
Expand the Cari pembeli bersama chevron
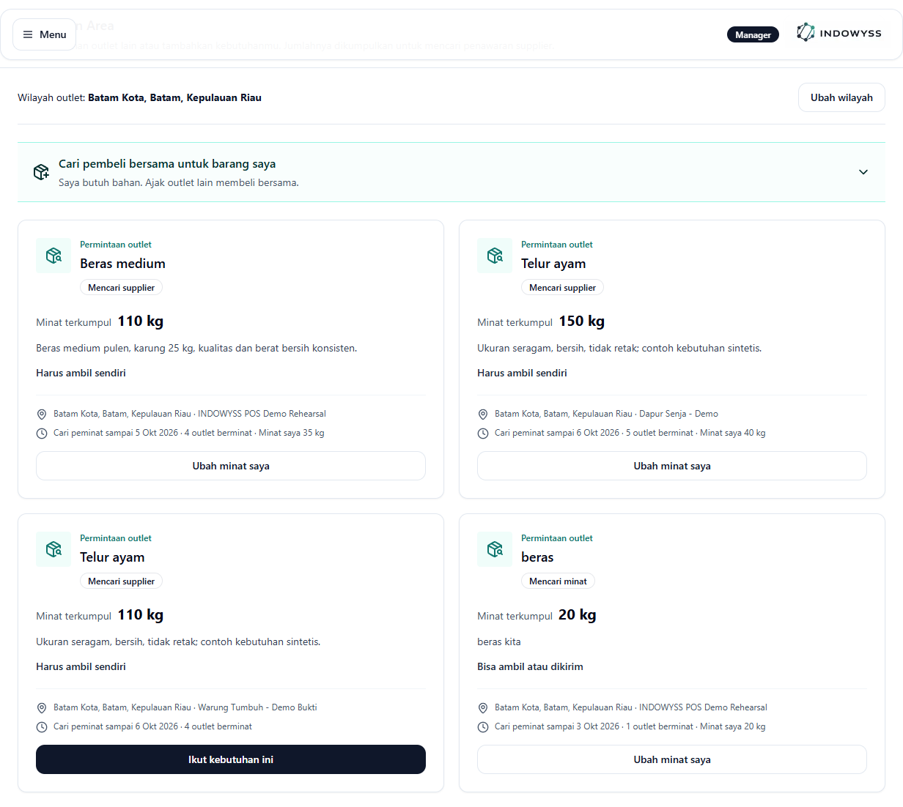pos(863,172)
